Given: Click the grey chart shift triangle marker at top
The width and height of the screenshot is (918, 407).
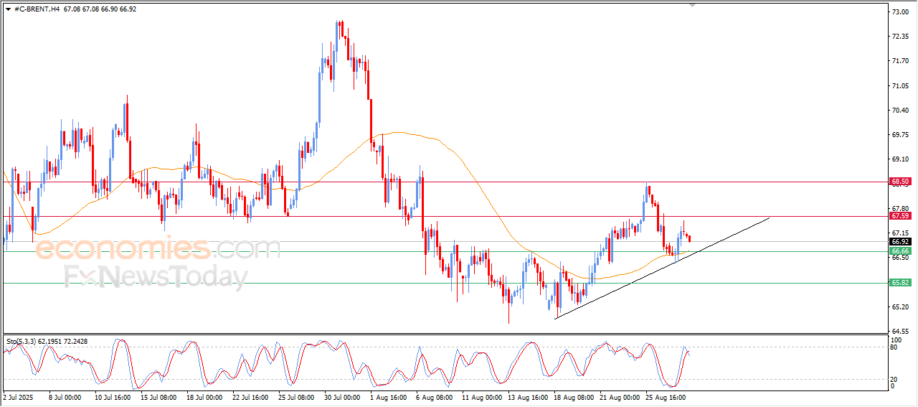Looking at the screenshot, I should click(x=692, y=4).
